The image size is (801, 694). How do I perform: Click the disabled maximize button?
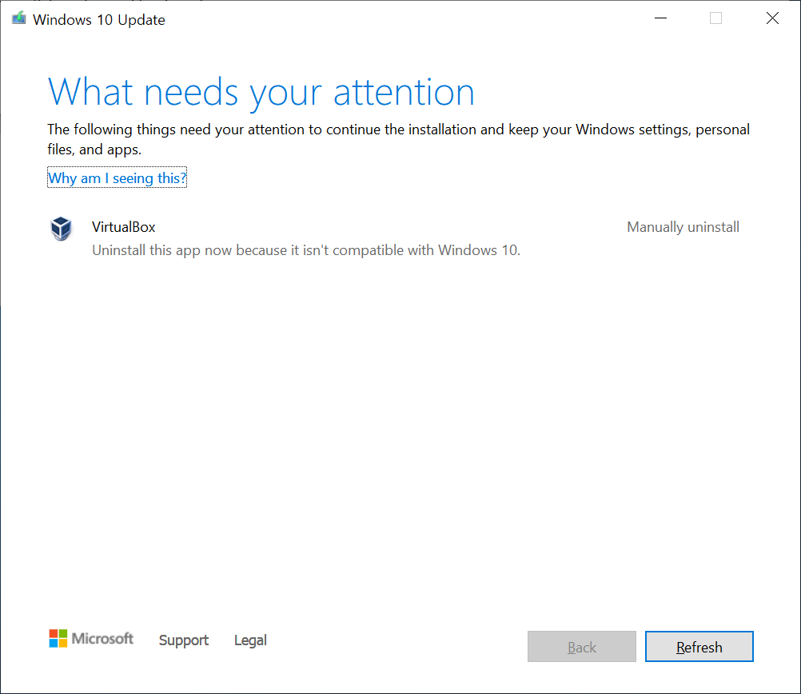click(x=715, y=18)
